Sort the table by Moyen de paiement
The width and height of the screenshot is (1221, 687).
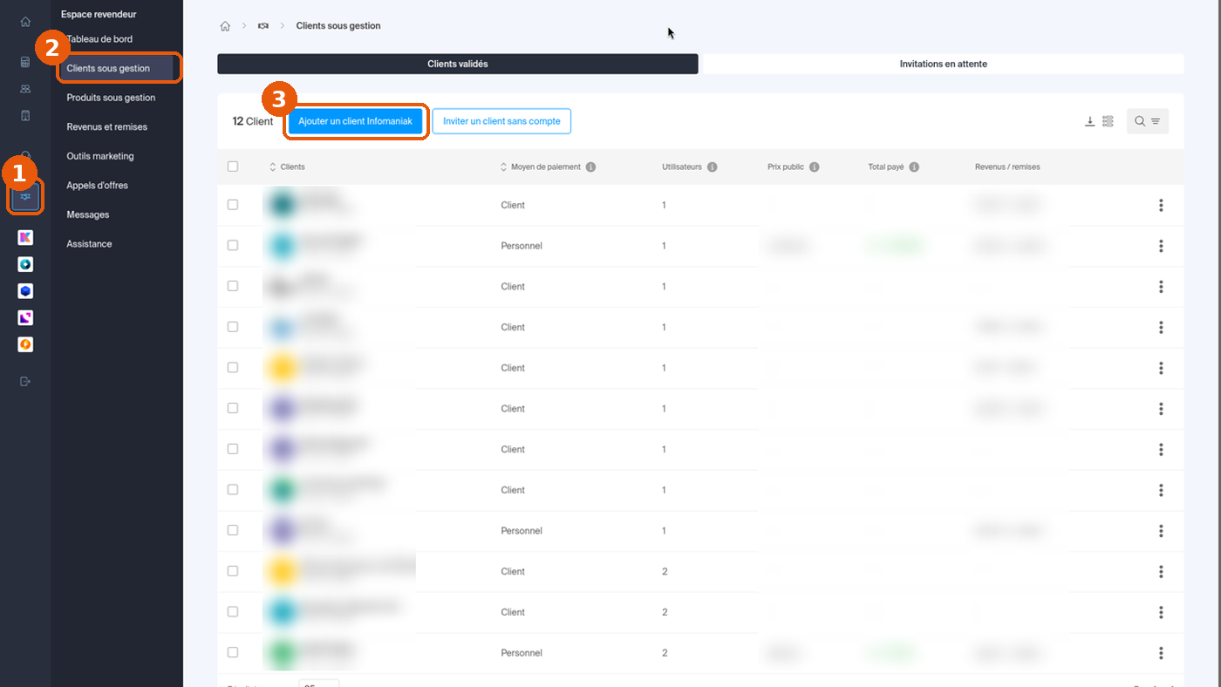coord(540,167)
